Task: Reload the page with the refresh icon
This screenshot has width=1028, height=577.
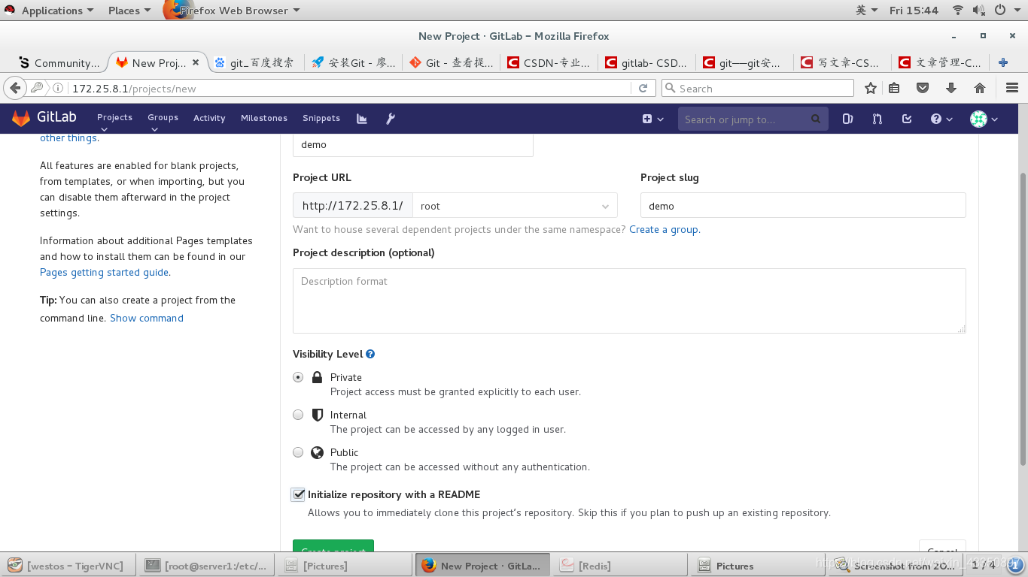Action: click(643, 88)
